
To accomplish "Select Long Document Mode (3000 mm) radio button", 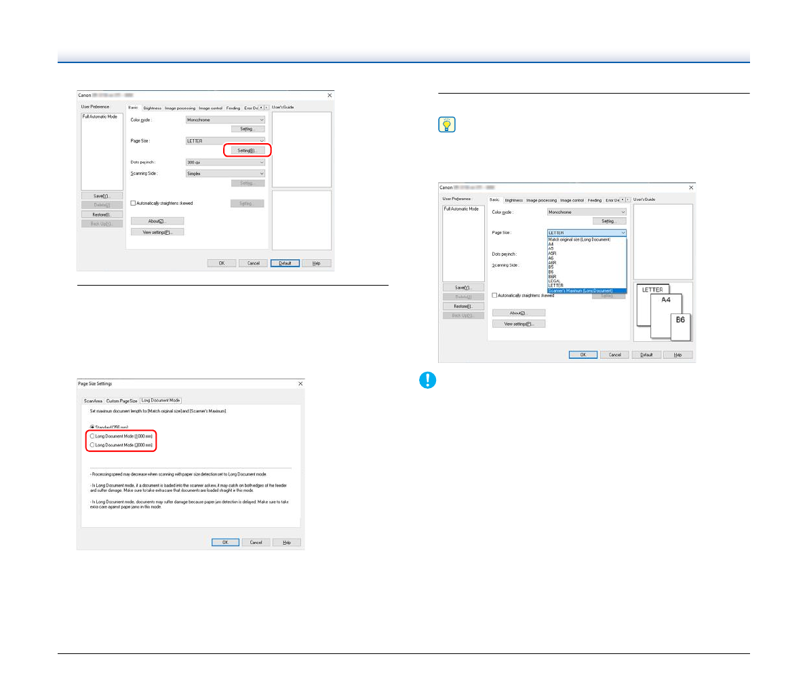I will (x=93, y=445).
